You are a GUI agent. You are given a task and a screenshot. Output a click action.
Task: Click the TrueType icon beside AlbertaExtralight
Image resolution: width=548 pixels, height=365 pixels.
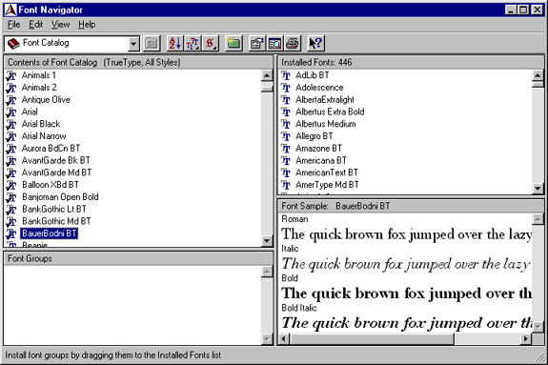click(286, 100)
